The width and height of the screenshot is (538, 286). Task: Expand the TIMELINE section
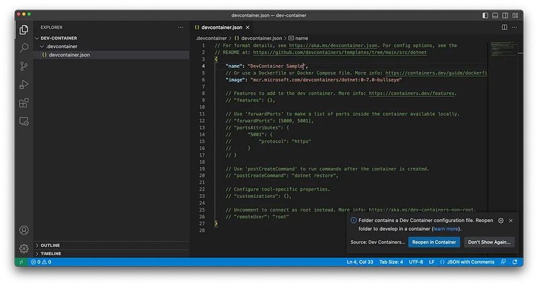(51, 253)
